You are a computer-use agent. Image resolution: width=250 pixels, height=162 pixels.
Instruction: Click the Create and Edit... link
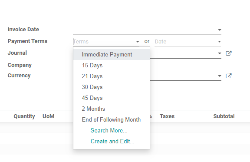[112, 142]
